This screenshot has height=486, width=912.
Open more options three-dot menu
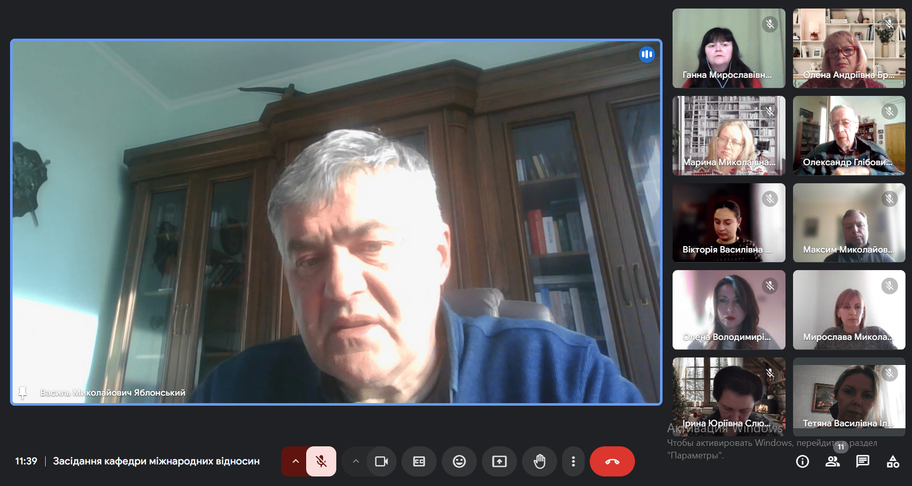click(x=573, y=461)
